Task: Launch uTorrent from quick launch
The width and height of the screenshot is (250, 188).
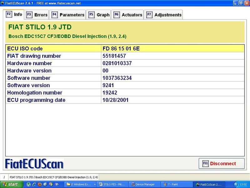Action: click(x=29, y=185)
